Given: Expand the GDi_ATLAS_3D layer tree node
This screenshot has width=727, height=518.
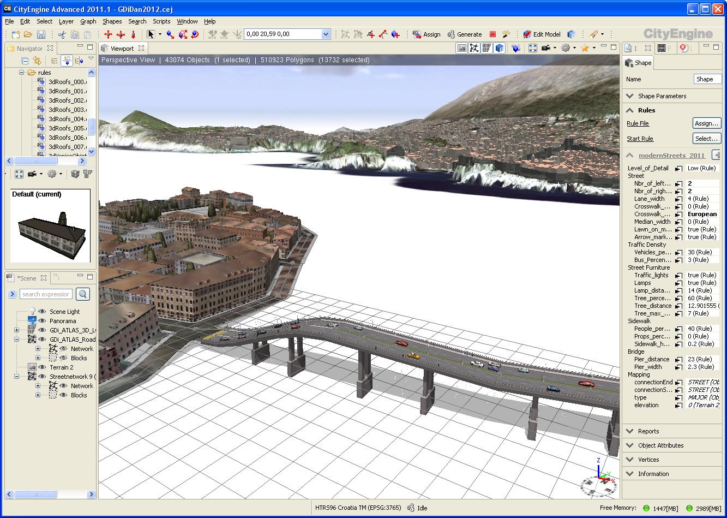Looking at the screenshot, I should click(16, 330).
